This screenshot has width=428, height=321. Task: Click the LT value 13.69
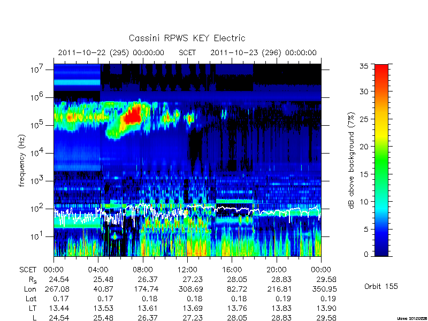(193, 308)
